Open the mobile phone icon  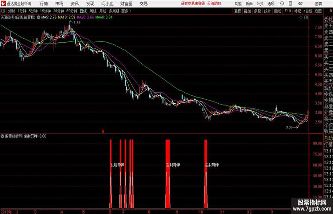tap(290, 4)
